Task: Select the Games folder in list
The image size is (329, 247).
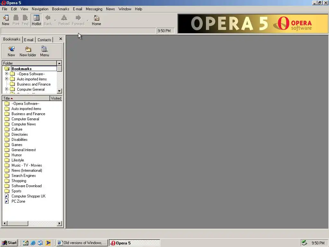Action: tap(17, 145)
